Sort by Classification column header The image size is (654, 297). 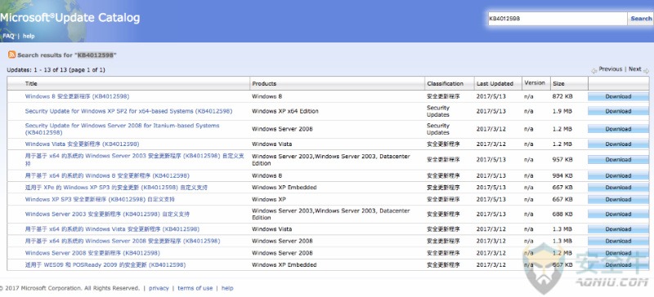(x=445, y=83)
